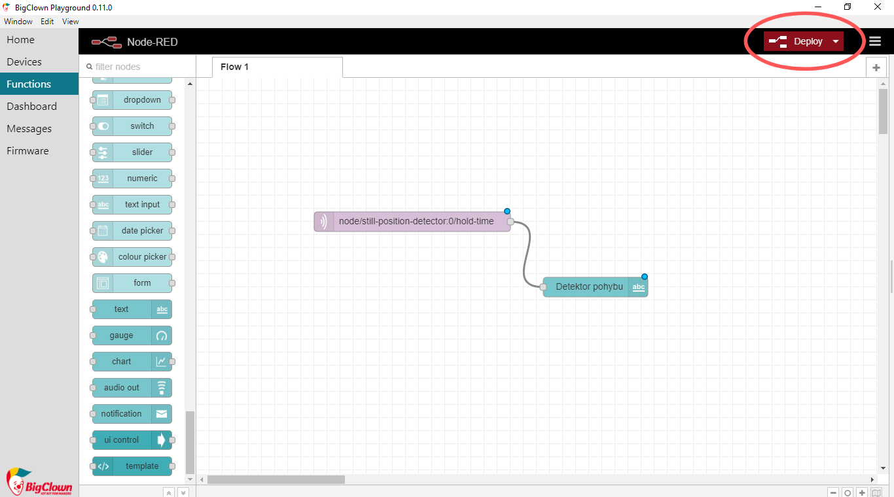Click input port of Detektor pohybu node

543,287
